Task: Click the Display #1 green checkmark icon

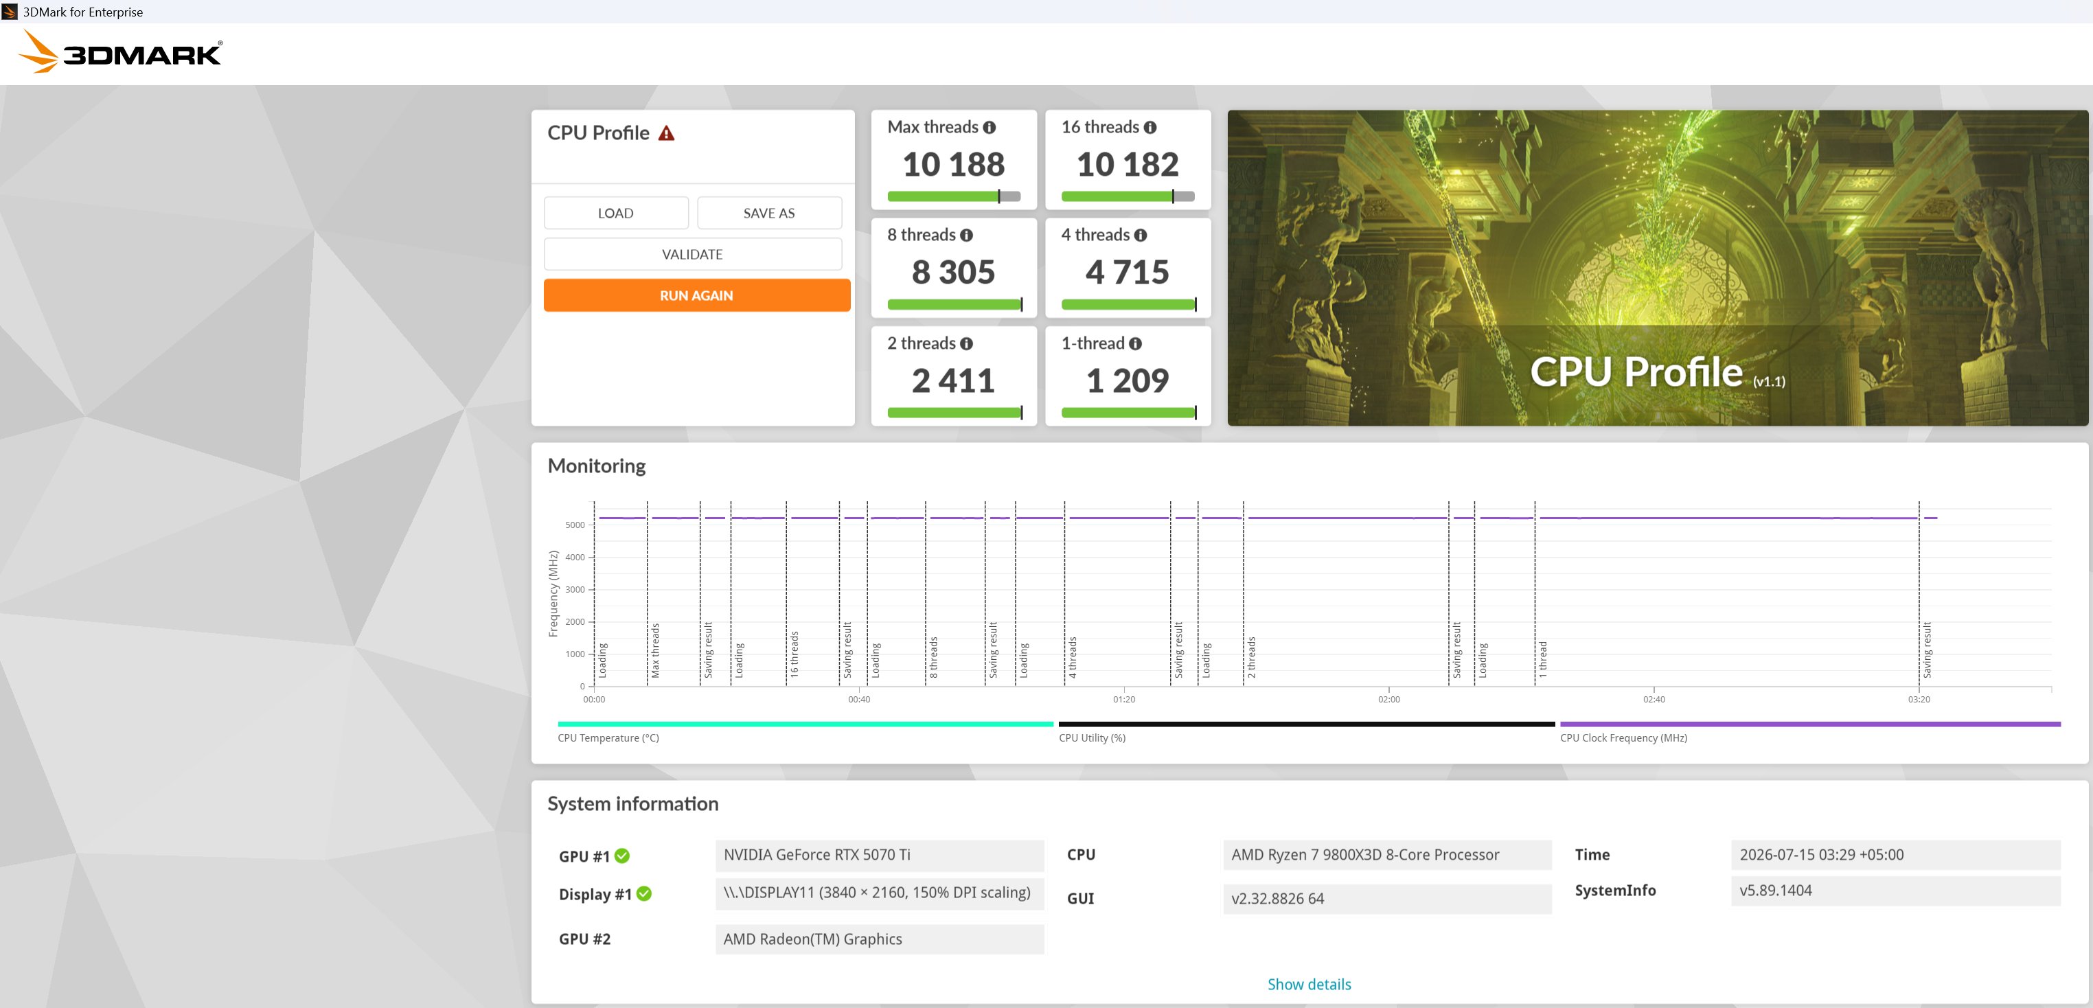Action: coord(644,893)
